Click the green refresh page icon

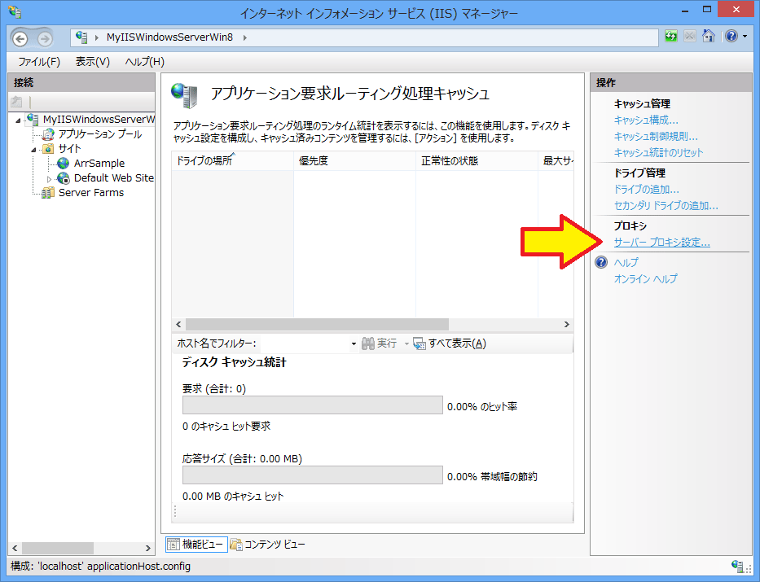point(671,37)
